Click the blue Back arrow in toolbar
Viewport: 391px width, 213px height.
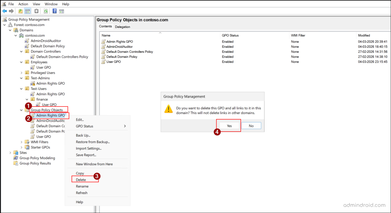[5, 11]
